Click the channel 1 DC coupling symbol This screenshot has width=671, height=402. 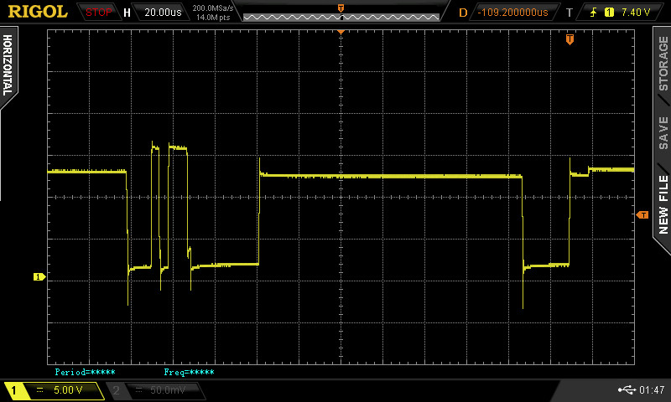39,389
